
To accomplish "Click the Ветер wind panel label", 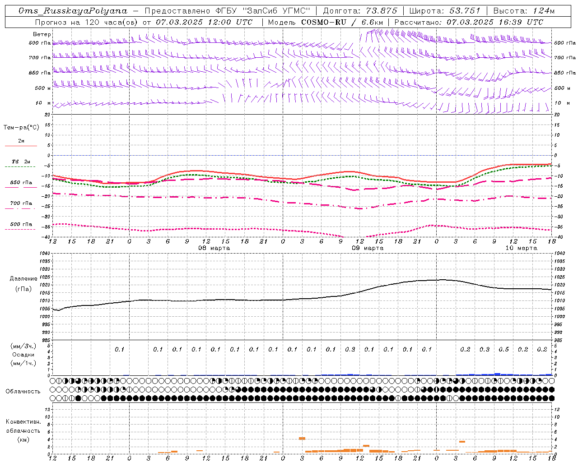I will tap(42, 34).
